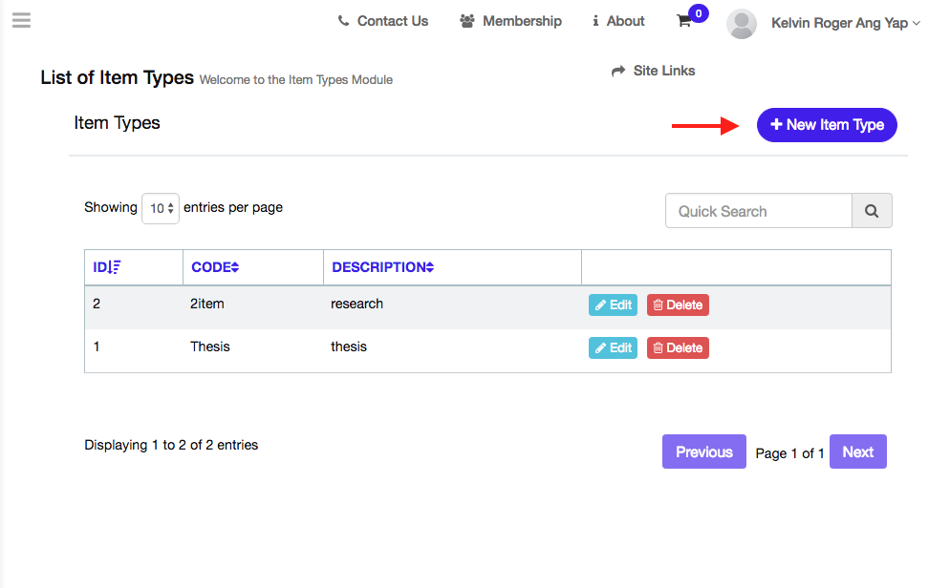Click the user avatar picture
The width and height of the screenshot is (950, 588).
(x=742, y=24)
